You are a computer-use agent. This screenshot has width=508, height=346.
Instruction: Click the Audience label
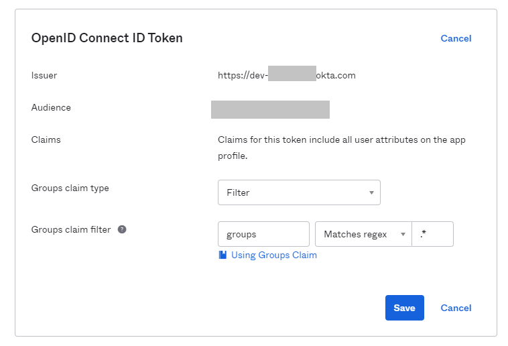click(x=51, y=107)
